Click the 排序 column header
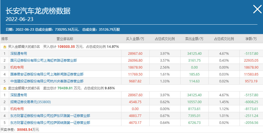The width and height of the screenshot is (263, 133). (5, 39)
